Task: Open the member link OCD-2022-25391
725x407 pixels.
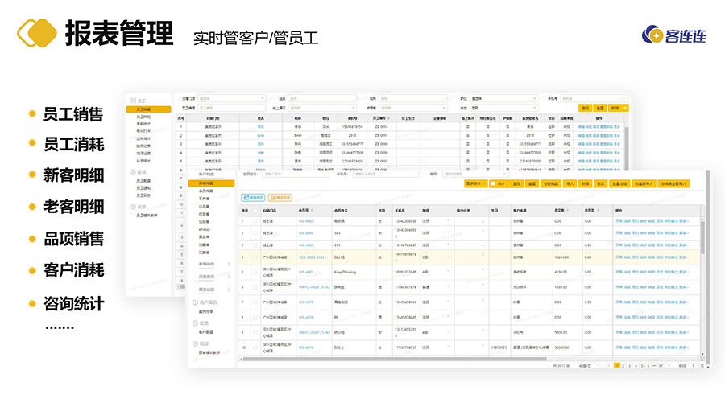Action: (312, 257)
